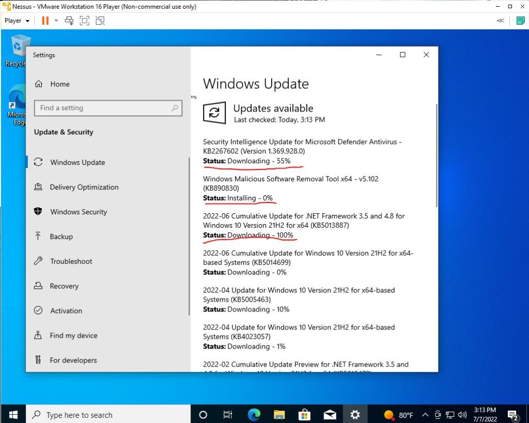Click the KB2267602 Defender update title

coord(302,146)
